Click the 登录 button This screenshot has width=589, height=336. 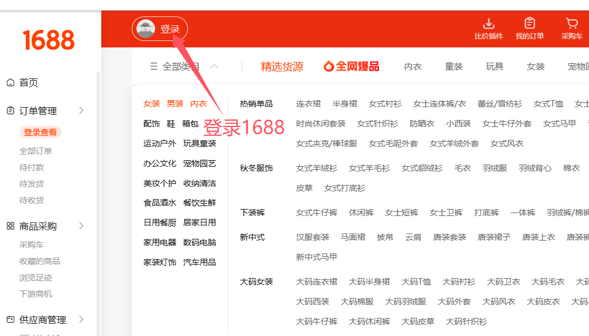pos(160,29)
